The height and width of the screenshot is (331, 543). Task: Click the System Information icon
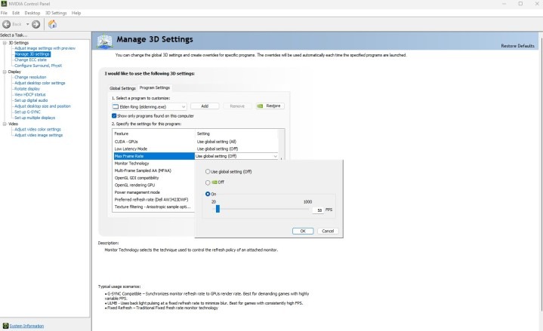[5, 326]
